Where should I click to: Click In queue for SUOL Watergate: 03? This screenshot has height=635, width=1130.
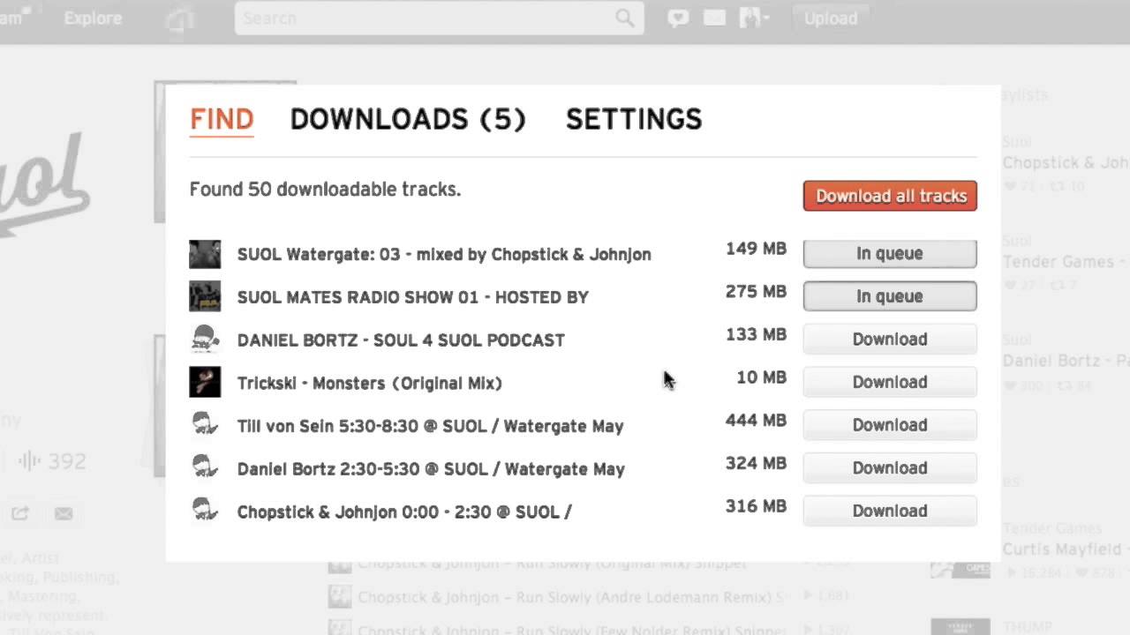point(890,253)
